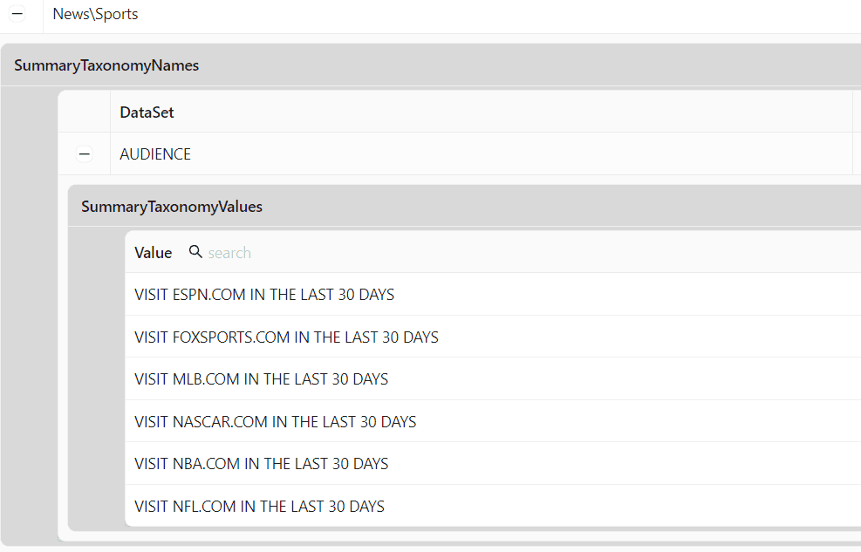
Task: Select VISIT MLB.COM IN THE LAST 30 DAYS
Action: [261, 379]
